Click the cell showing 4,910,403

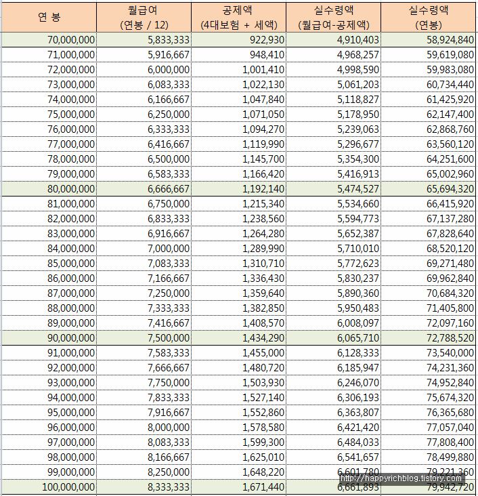334,40
